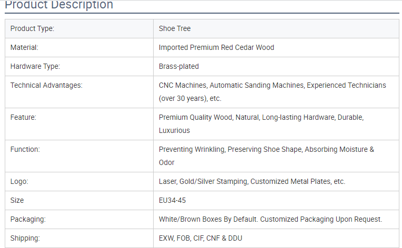Click the Preventing Wrinkling function description
Viewport: 402px width, 248px height.
coord(266,156)
